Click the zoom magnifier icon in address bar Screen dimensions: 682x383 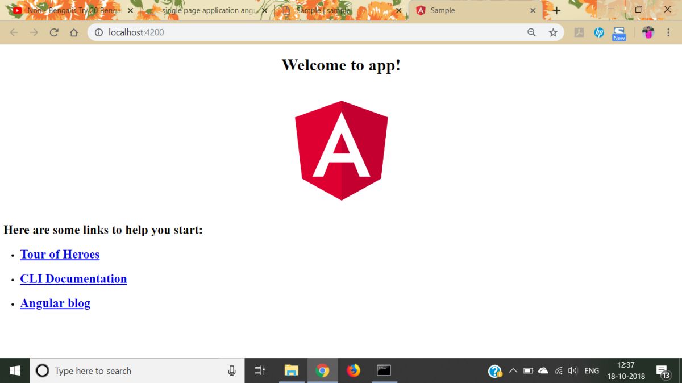pos(531,32)
